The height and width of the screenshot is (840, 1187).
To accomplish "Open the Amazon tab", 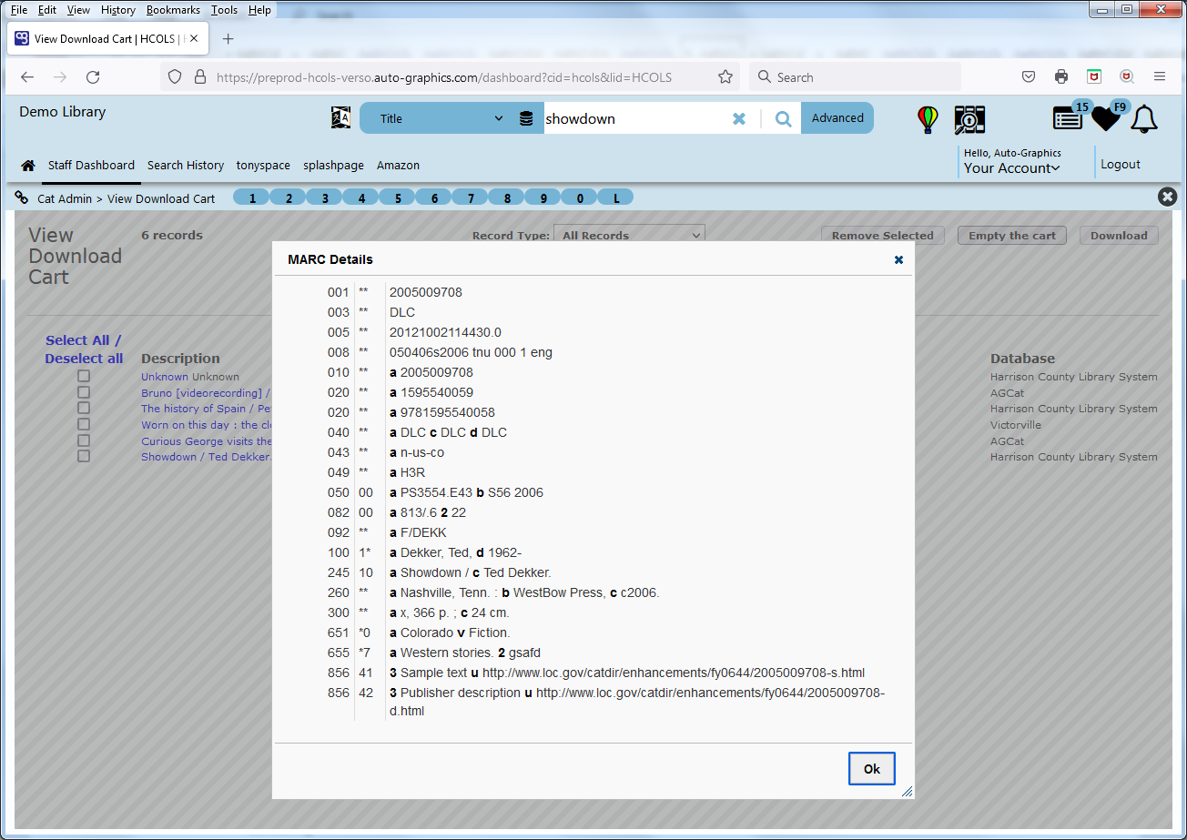I will [x=398, y=166].
